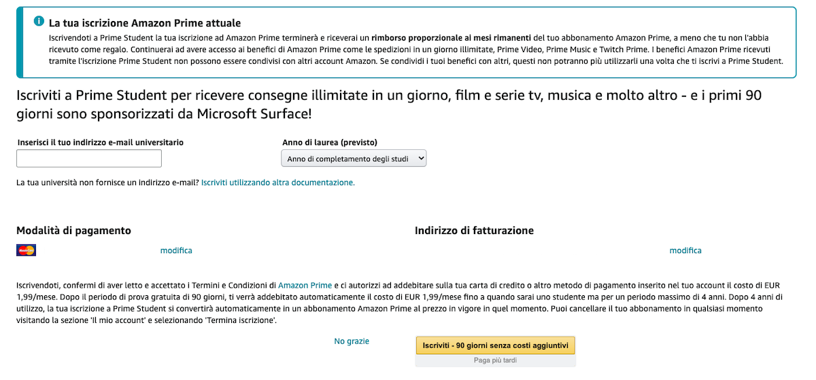Click 'La tua università non fornisce un indirizzo e-mail?' text
The width and height of the screenshot is (816, 380).
[107, 183]
